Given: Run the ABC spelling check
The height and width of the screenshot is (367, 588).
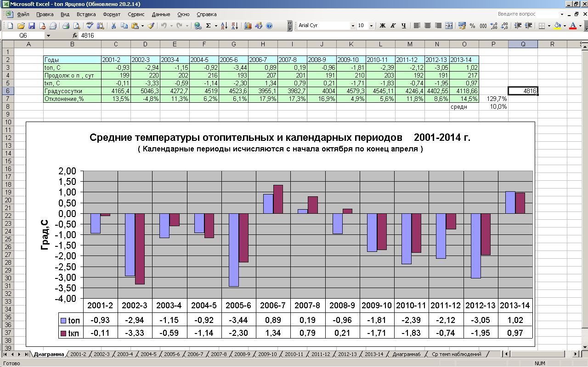Looking at the screenshot, I should coord(90,26).
